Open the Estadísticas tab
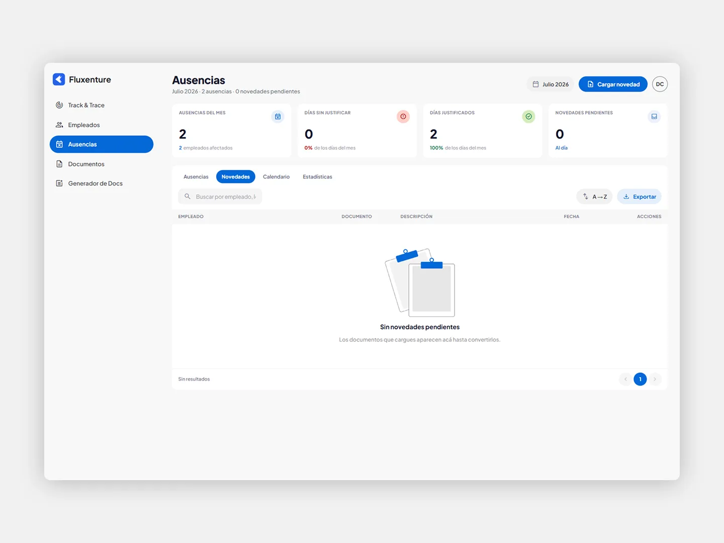This screenshot has height=543, width=724. point(317,177)
